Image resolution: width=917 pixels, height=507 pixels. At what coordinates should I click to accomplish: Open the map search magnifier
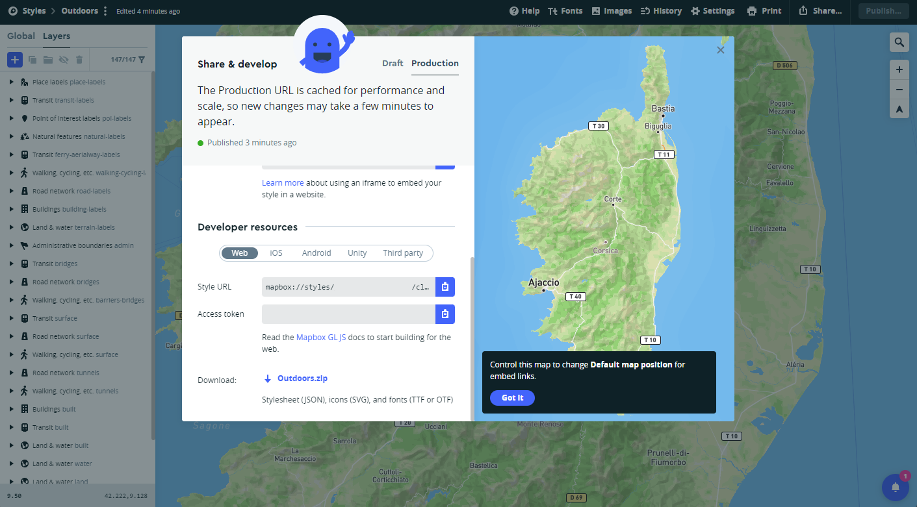[899, 42]
